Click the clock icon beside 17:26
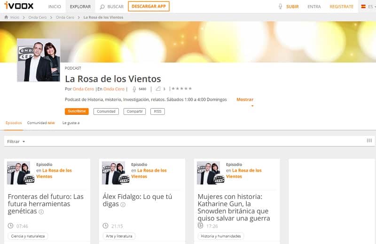This screenshot has width=376, height=244. [201, 226]
